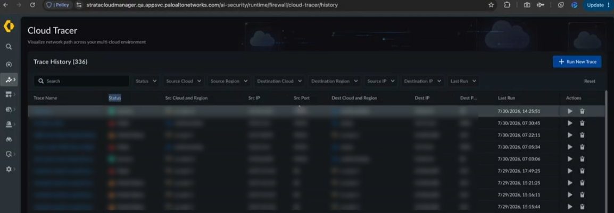
Task: Rerun the trace from 7/30/2026, 07:22:11
Action: (x=570, y=135)
